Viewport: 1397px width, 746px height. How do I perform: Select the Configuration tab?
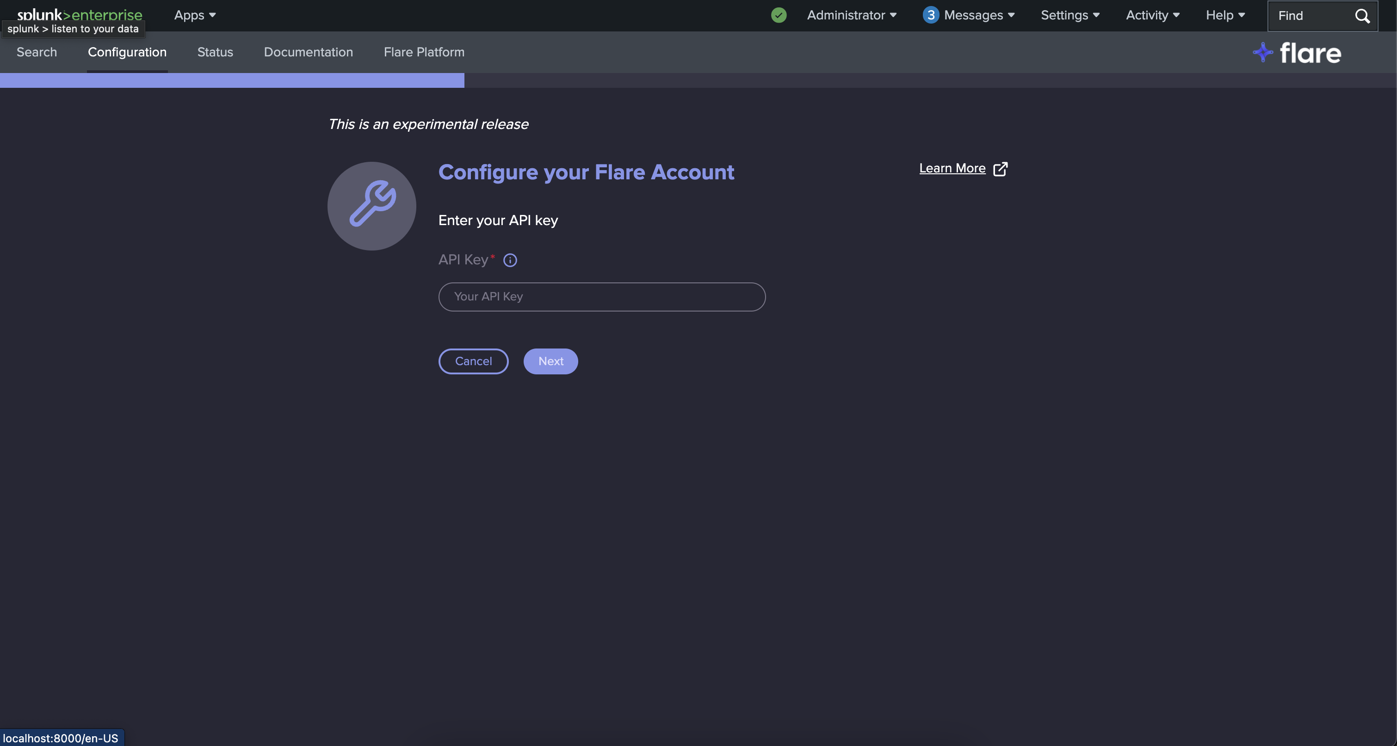(x=127, y=52)
